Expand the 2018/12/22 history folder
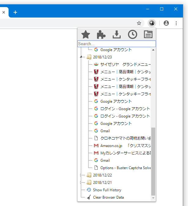188x206 pixels. (x=81, y=175)
